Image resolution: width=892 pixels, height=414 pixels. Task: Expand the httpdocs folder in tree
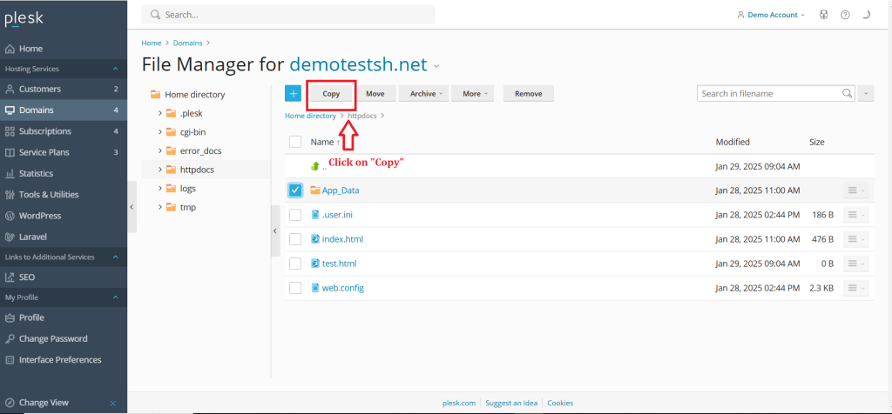[160, 170]
